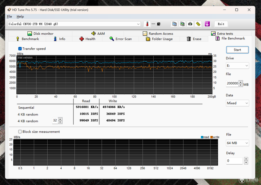The width and height of the screenshot is (261, 185).
Task: Decrease the Delay value
Action: pos(246,162)
